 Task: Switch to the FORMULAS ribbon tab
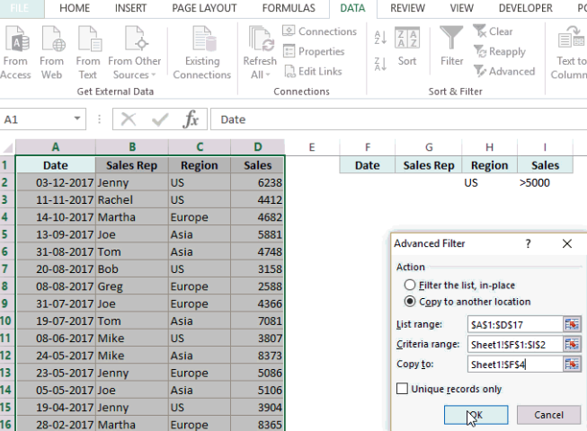tap(289, 8)
